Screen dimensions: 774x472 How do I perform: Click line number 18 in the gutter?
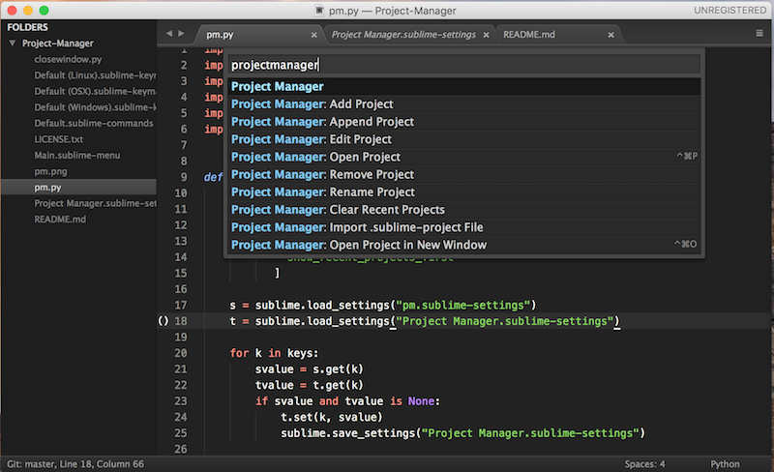point(181,321)
